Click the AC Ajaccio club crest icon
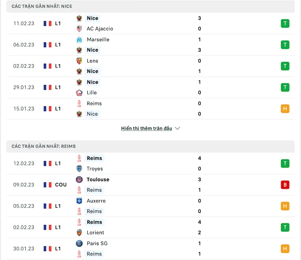 79,29
